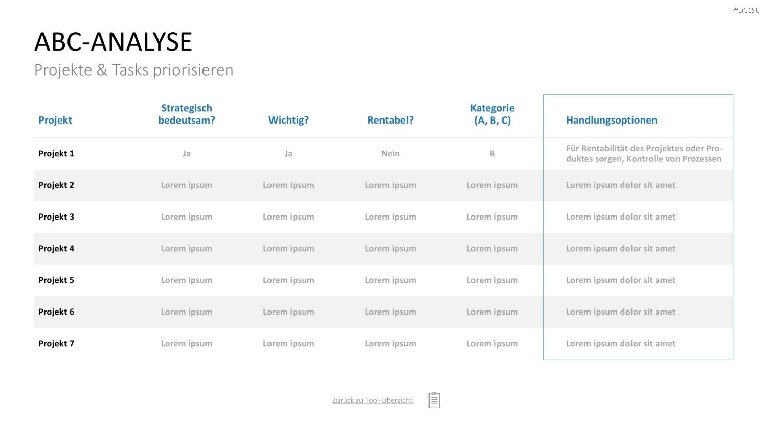Click Projekt 7 Strategisch bedeutsam cell
Screen dimensions: 767x431
(x=187, y=343)
